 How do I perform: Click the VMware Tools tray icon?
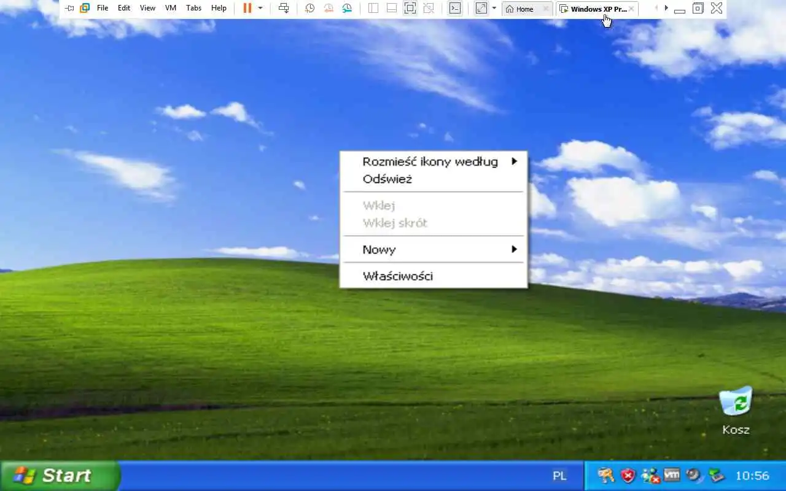672,475
